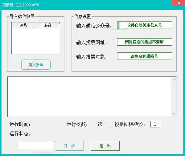
Task: Click the 运行次数 label
Action: (x=77, y=124)
